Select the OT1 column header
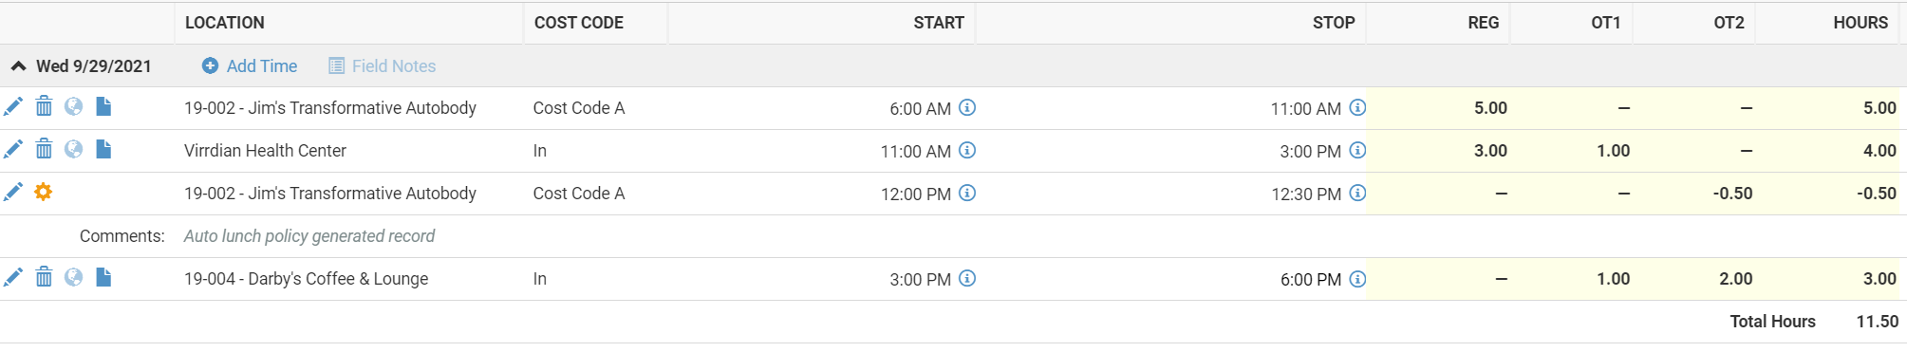This screenshot has width=1907, height=352. coord(1606,23)
